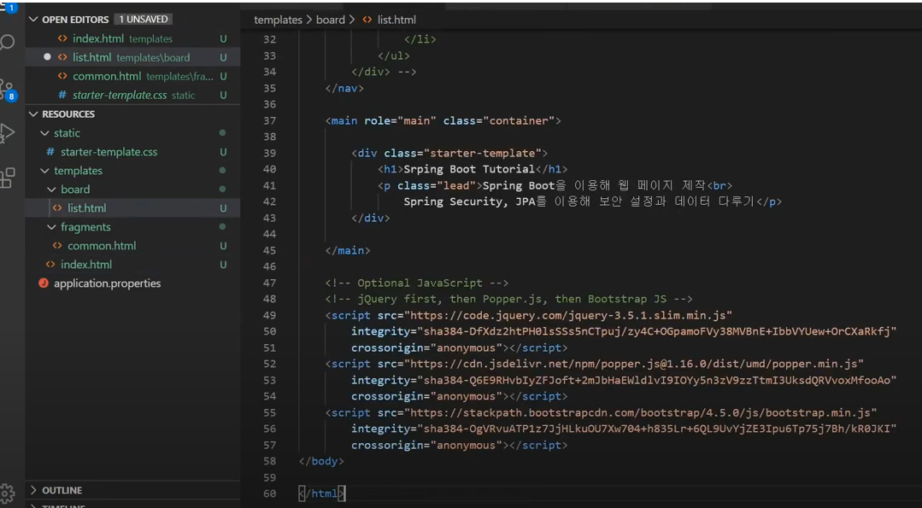Collapse the fragments folder
The height and width of the screenshot is (508, 922).
[52, 227]
